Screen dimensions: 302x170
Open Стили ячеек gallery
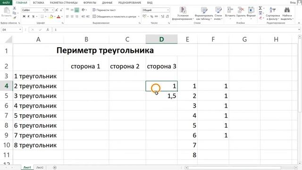pos(218,13)
